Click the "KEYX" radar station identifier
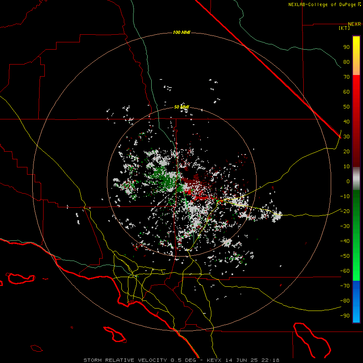 pos(214,360)
